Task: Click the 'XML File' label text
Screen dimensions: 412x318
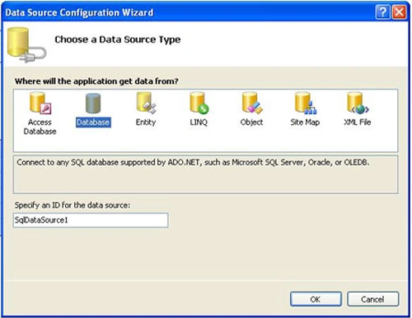Action: (358, 122)
